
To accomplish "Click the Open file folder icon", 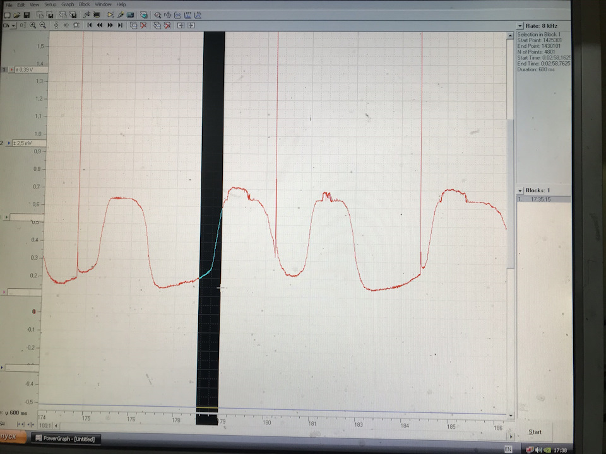I will pyautogui.click(x=16, y=15).
